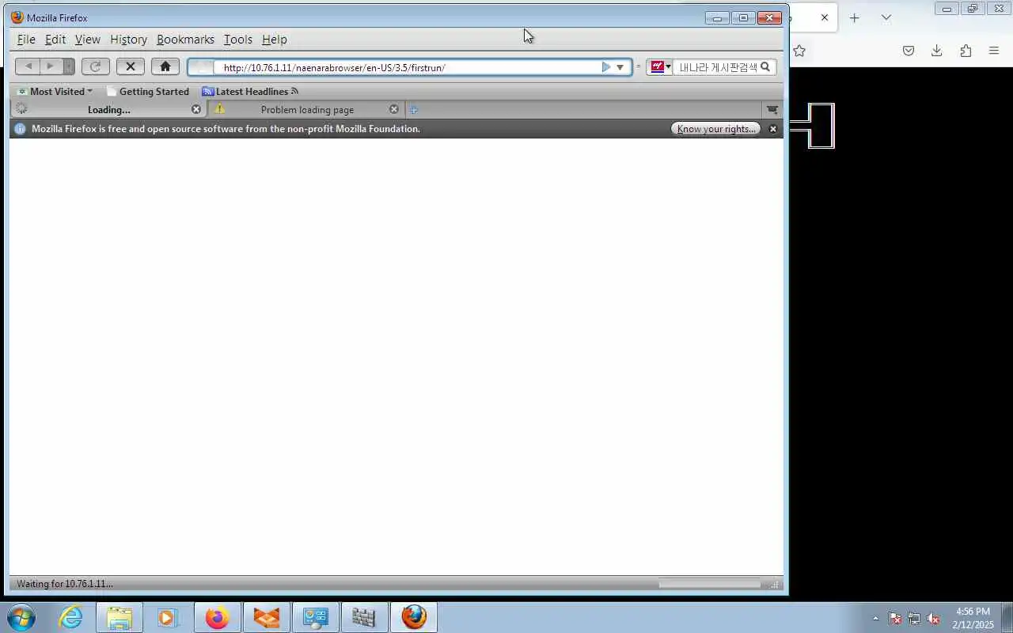This screenshot has height=633, width=1013.
Task: Stop loading the page
Action: point(131,66)
